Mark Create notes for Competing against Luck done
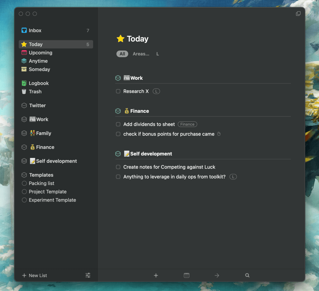The width and height of the screenshot is (319, 291). pyautogui.click(x=118, y=167)
